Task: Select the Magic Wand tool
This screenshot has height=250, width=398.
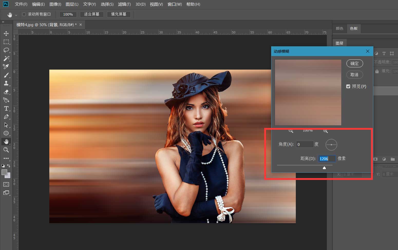Action: (x=6, y=58)
